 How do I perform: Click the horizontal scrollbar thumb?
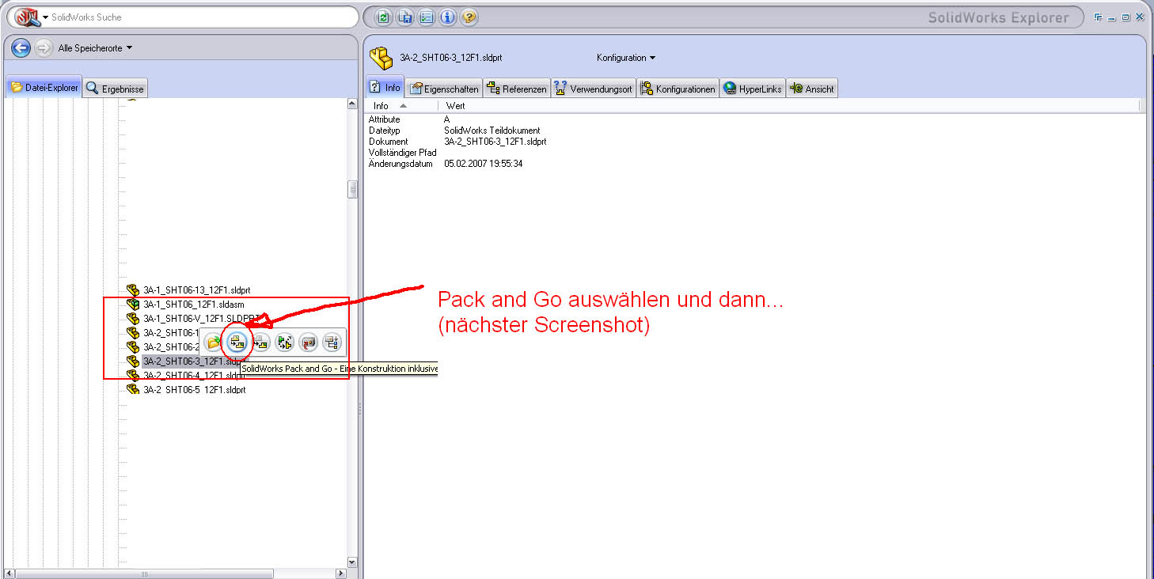pyautogui.click(x=144, y=573)
